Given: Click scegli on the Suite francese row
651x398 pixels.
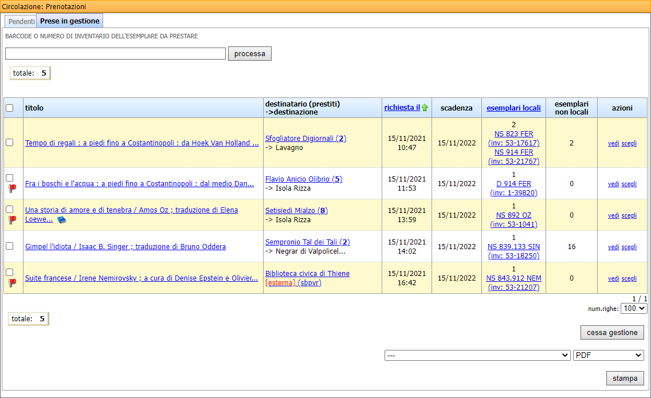Looking at the screenshot, I should [x=629, y=278].
